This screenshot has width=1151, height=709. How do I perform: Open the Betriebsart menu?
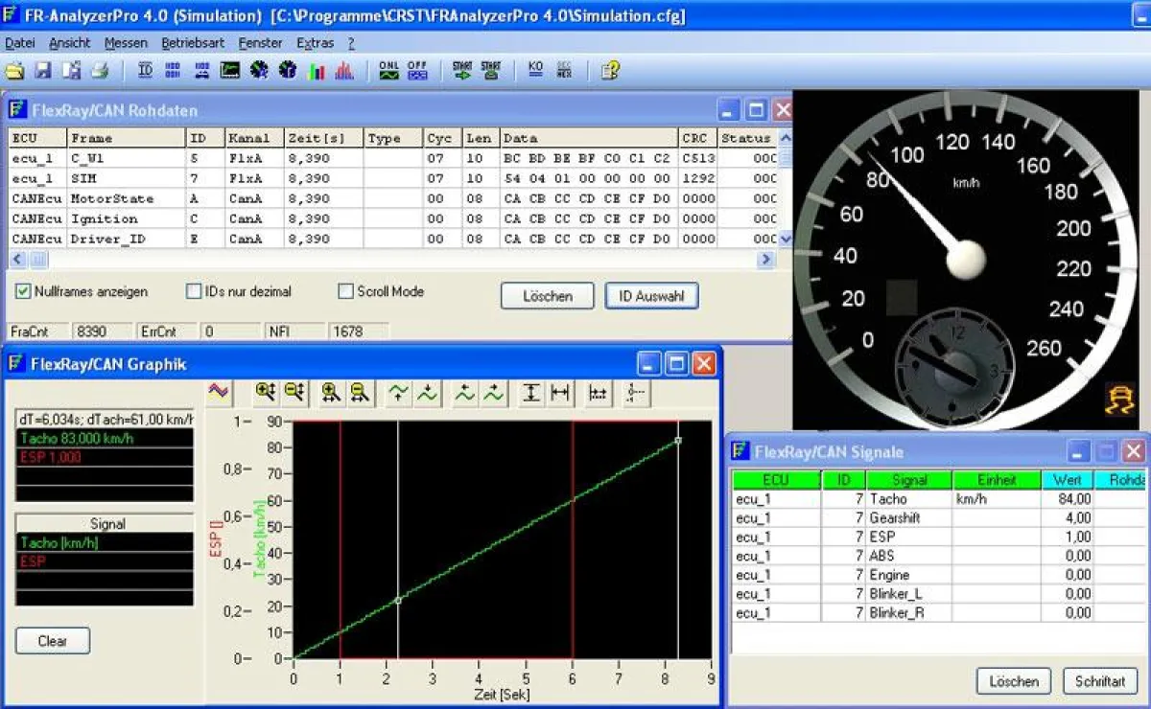(x=193, y=43)
